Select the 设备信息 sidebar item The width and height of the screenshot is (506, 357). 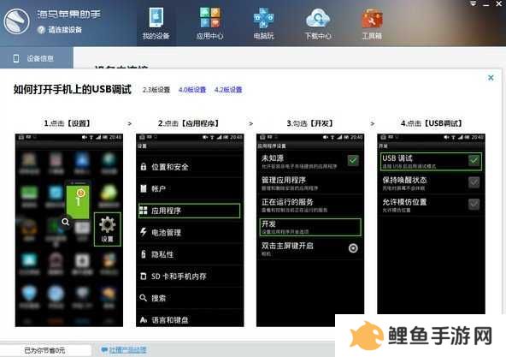pos(37,58)
